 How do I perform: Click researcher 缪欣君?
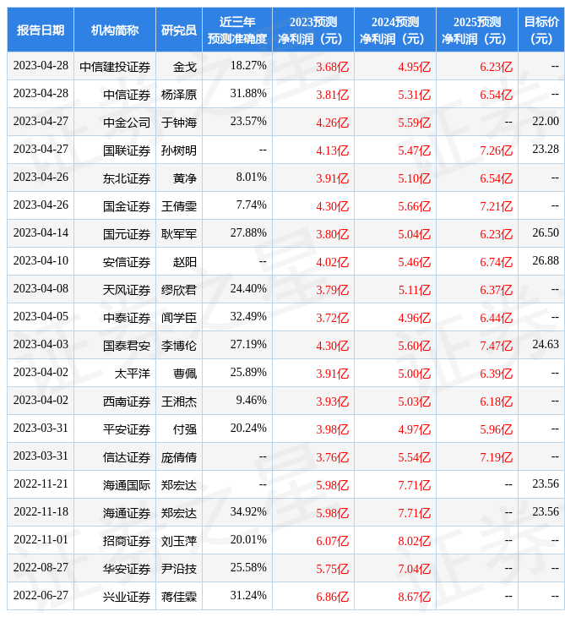[179, 290]
